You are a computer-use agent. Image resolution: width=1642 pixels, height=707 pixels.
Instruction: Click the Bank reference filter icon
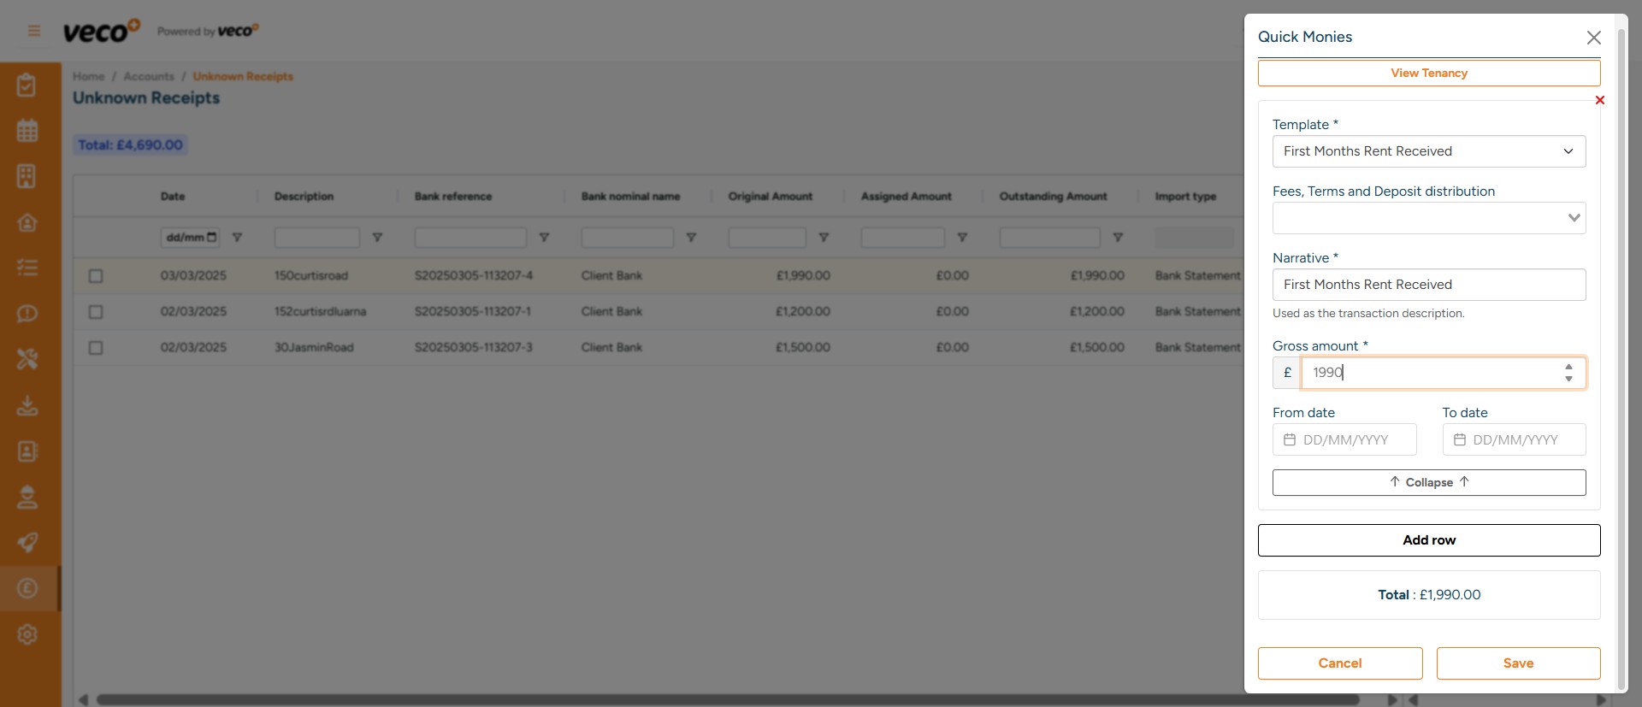click(x=544, y=238)
